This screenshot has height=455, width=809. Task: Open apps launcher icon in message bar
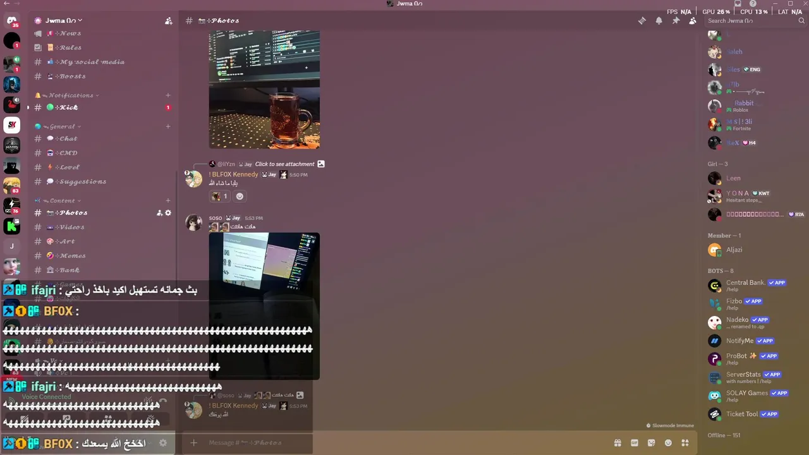point(685,443)
